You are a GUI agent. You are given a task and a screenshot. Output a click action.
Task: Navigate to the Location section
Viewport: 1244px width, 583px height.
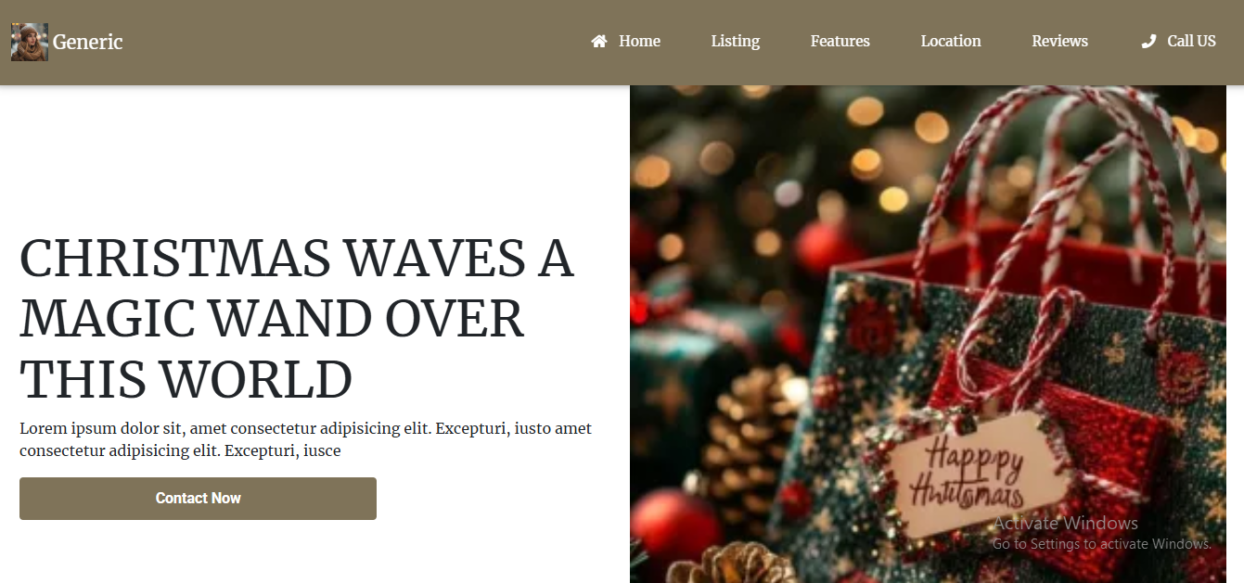(x=951, y=41)
